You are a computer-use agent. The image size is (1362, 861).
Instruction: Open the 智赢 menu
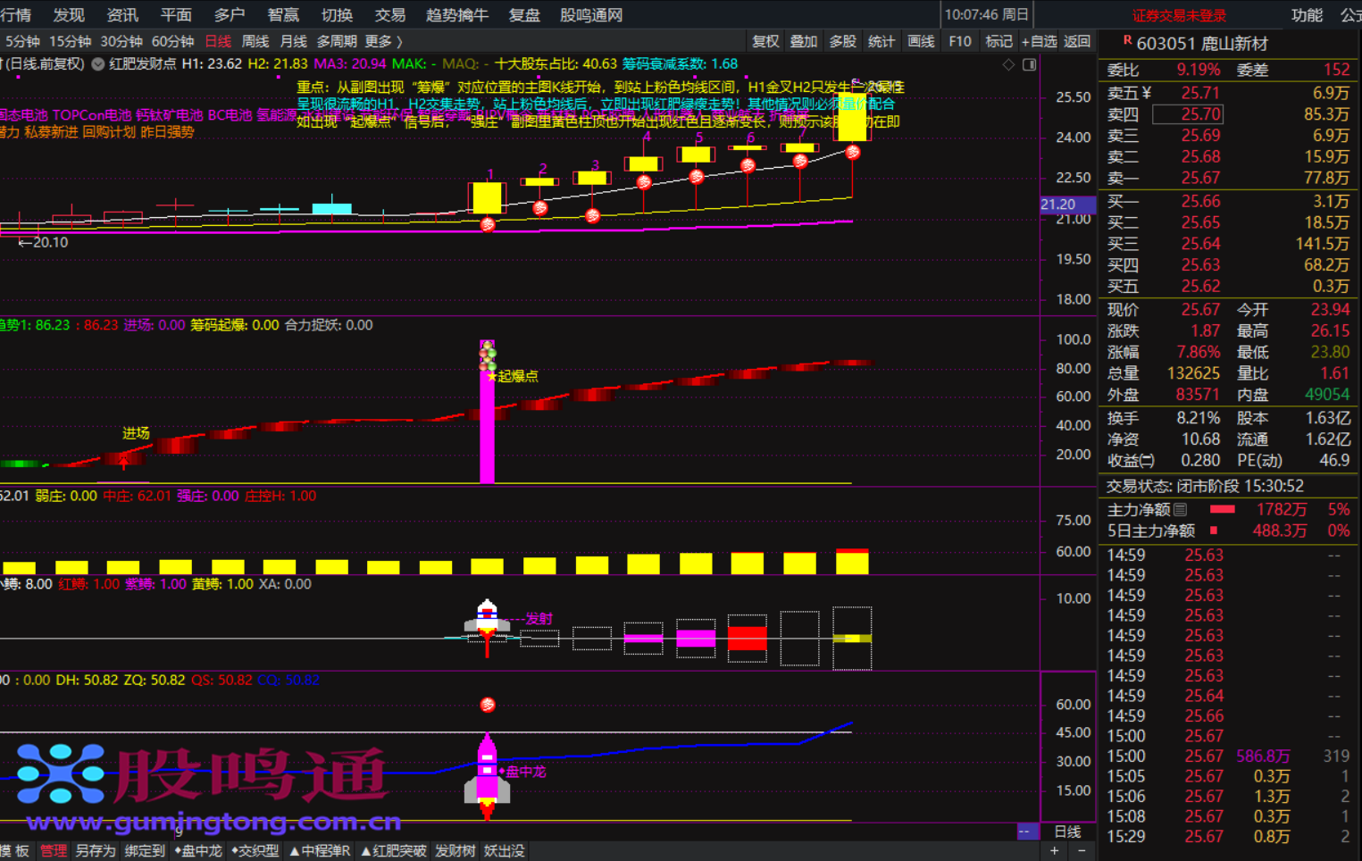pos(283,15)
